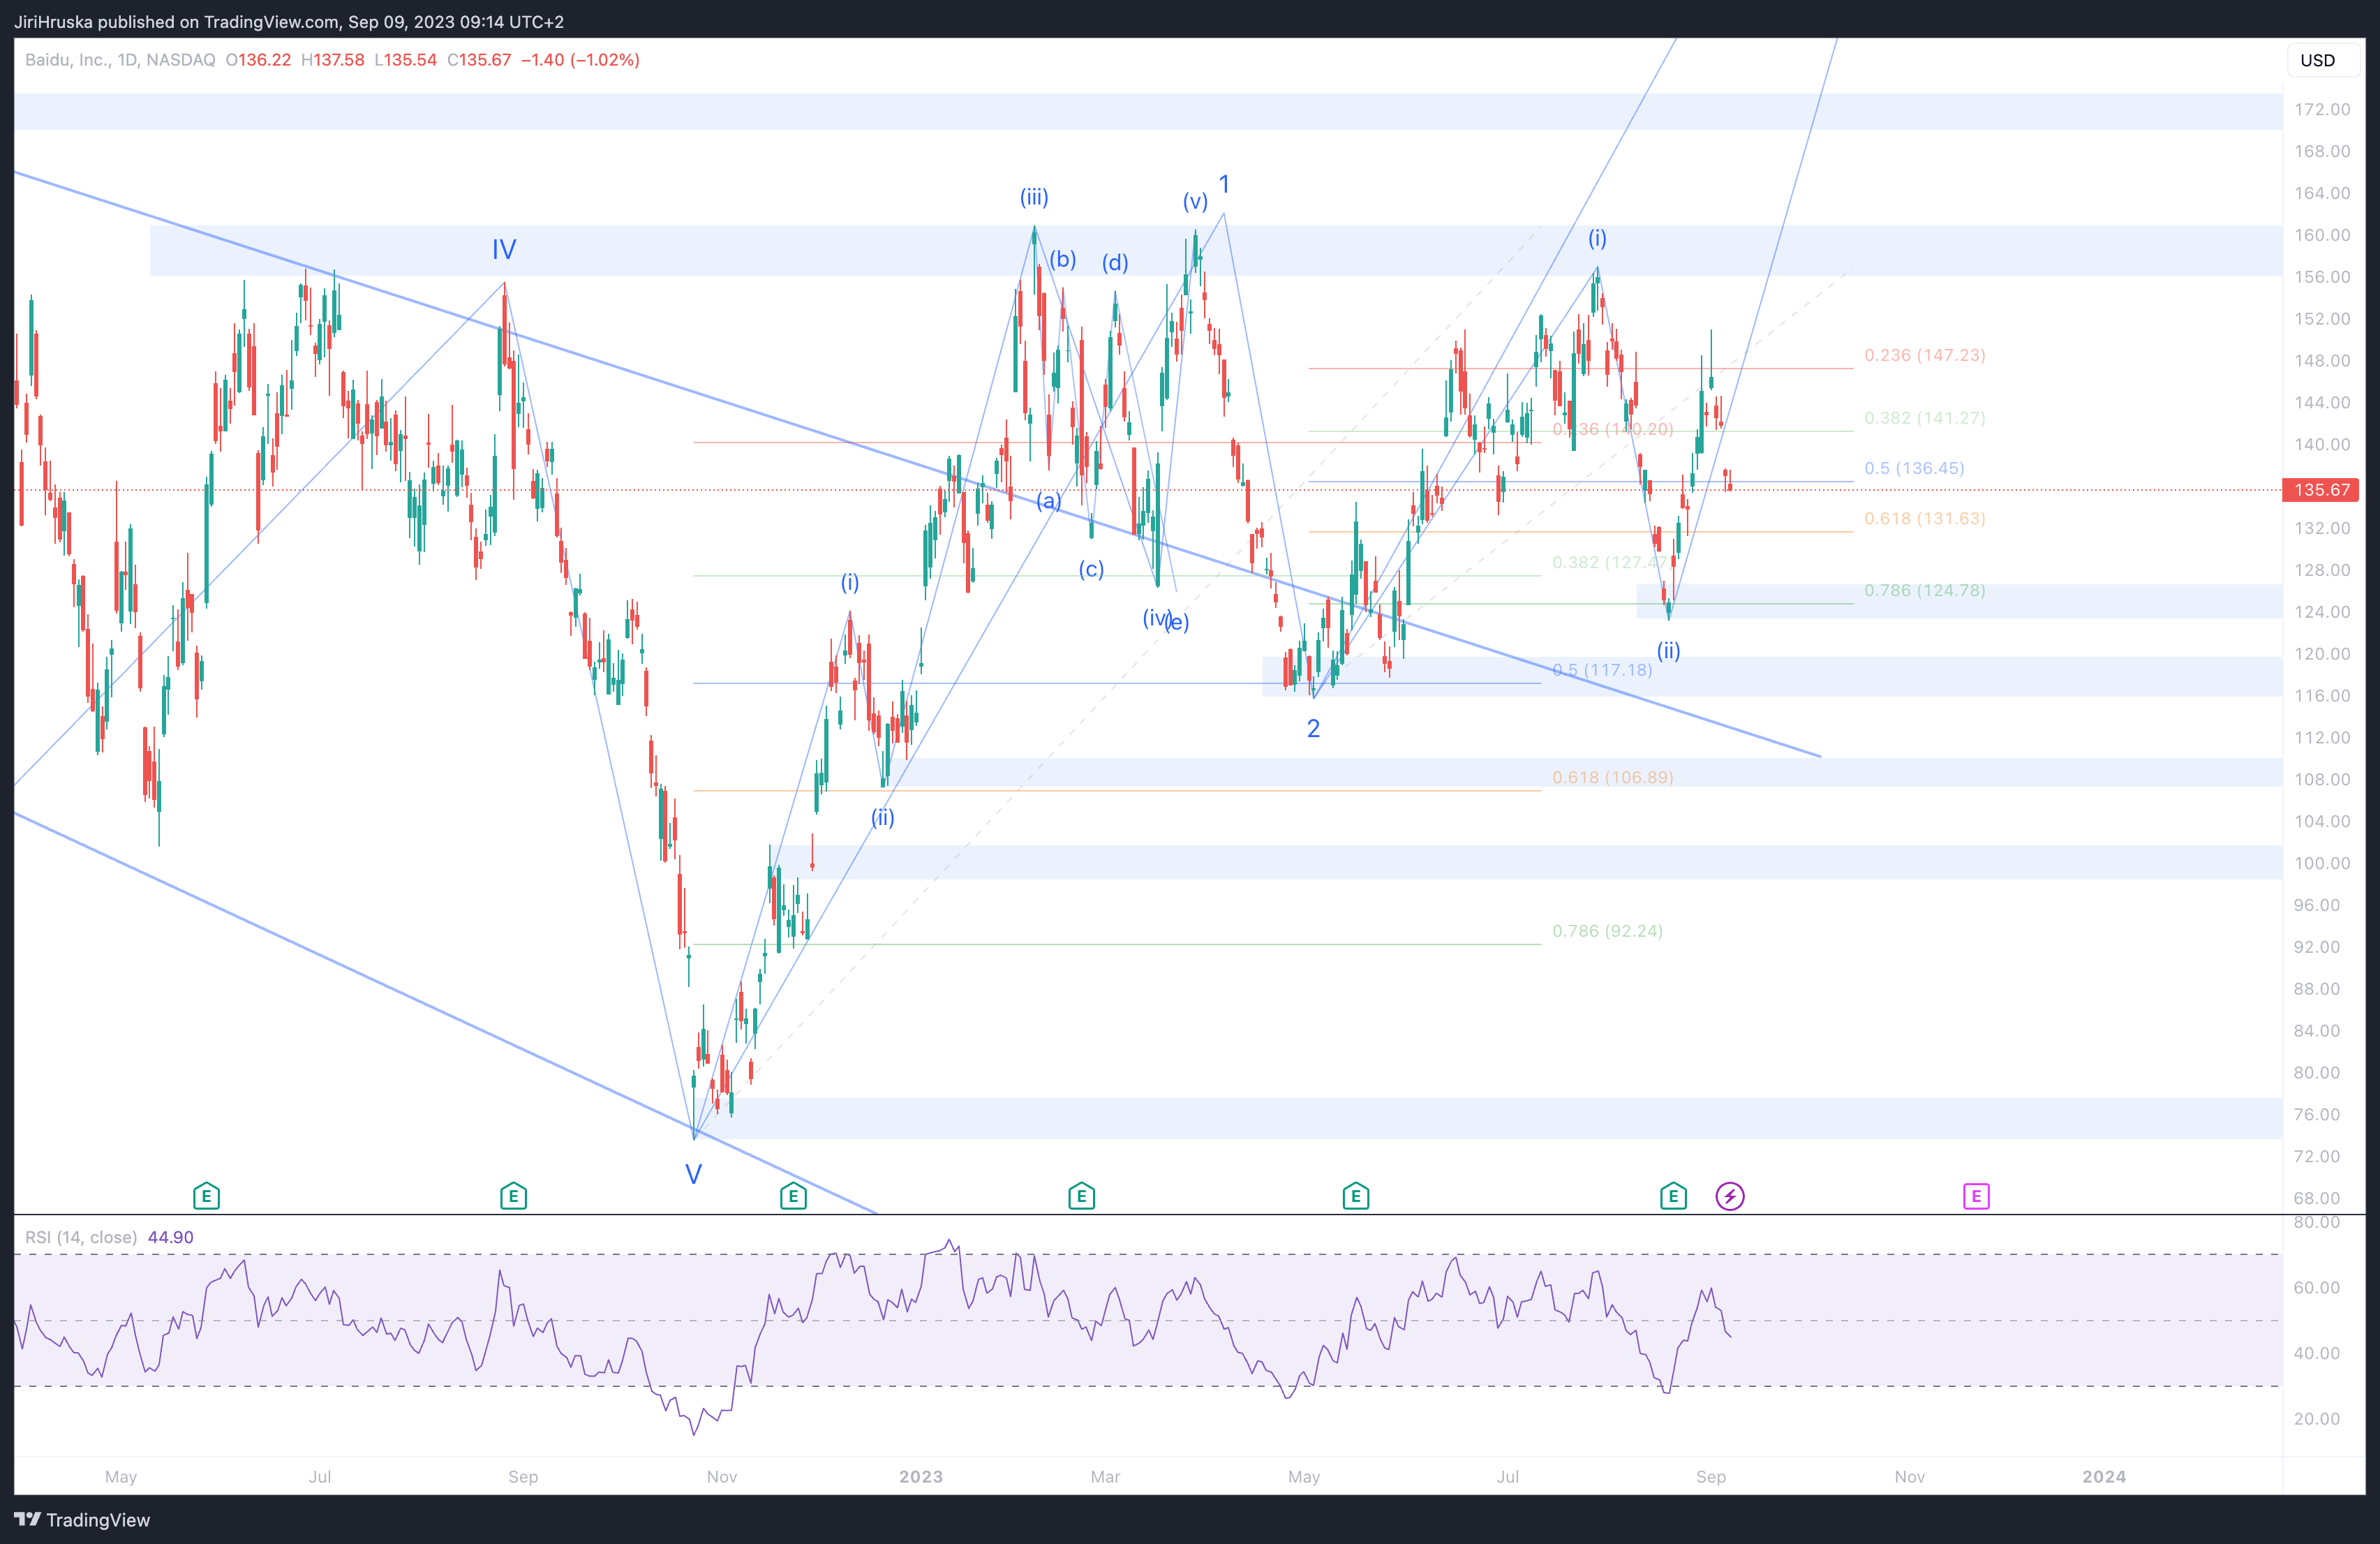
Task: Click the 68.00 price axis label
Action: coord(2317,1198)
